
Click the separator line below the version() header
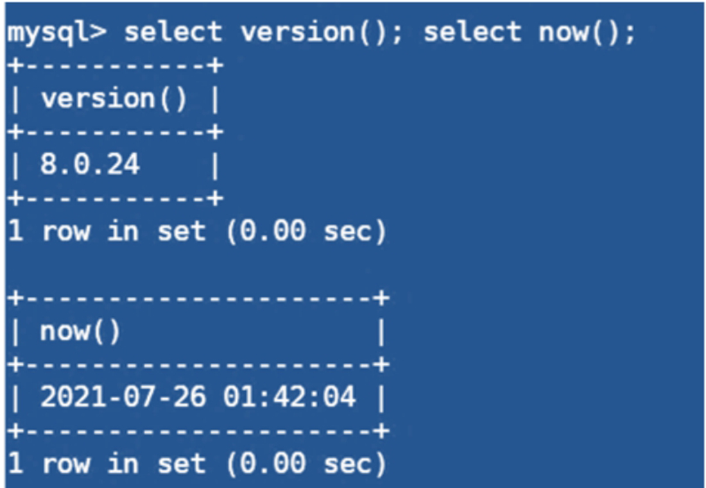(x=114, y=133)
